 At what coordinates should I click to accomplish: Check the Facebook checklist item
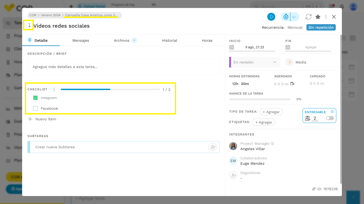coord(35,108)
